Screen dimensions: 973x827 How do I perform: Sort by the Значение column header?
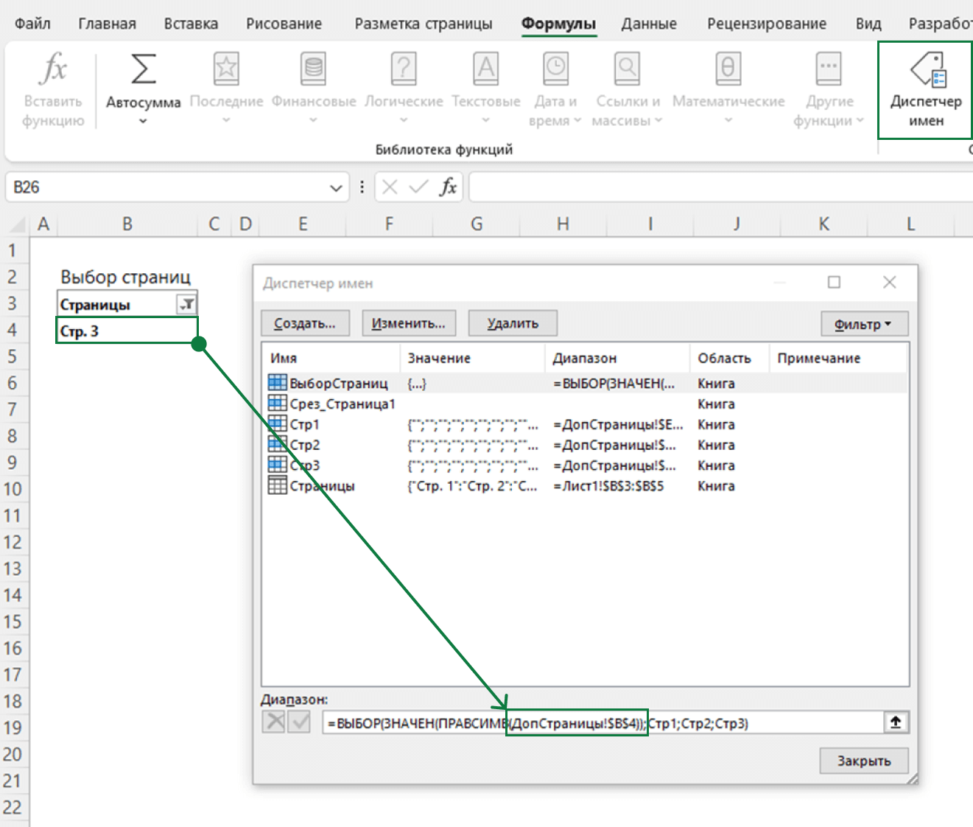(x=472, y=358)
